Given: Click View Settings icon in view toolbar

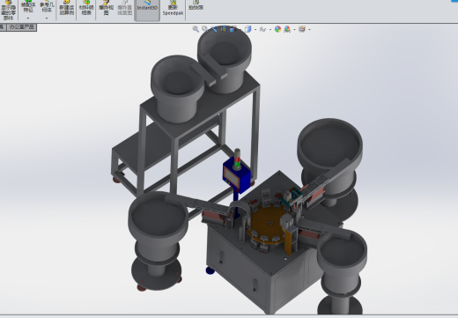Looking at the screenshot, I should (302, 29).
